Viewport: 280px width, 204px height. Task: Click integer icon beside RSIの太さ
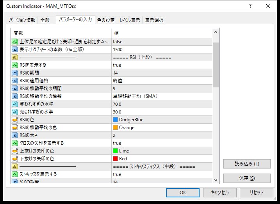[x=15, y=135]
